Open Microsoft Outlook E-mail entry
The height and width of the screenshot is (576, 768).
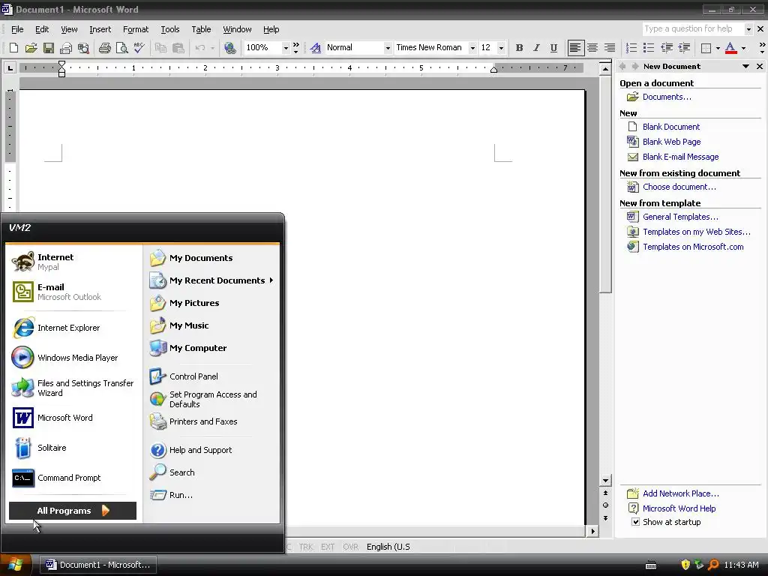[x=73, y=292]
